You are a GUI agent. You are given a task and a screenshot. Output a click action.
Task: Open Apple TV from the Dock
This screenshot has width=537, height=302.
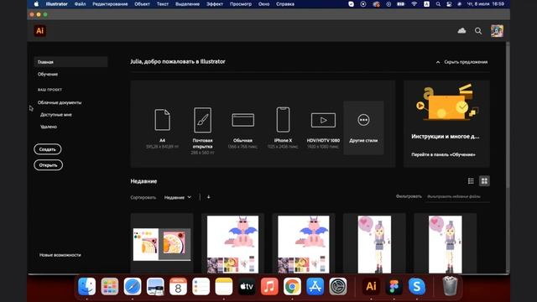tap(247, 286)
